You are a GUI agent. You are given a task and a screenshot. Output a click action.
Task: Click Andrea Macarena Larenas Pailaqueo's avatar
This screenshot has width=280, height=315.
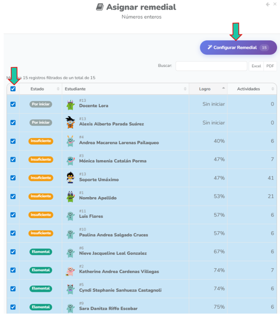pyautogui.click(x=70, y=141)
